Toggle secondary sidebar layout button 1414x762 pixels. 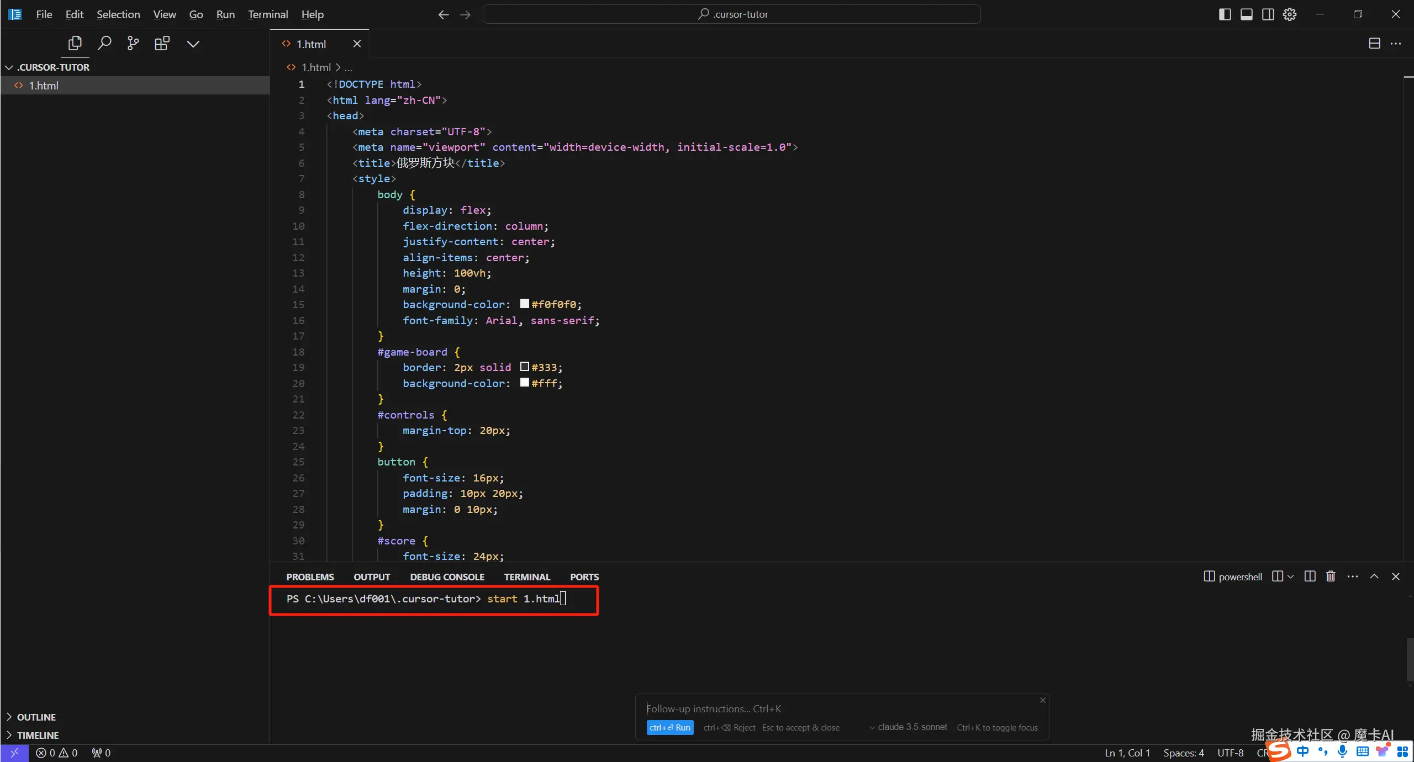click(1268, 14)
